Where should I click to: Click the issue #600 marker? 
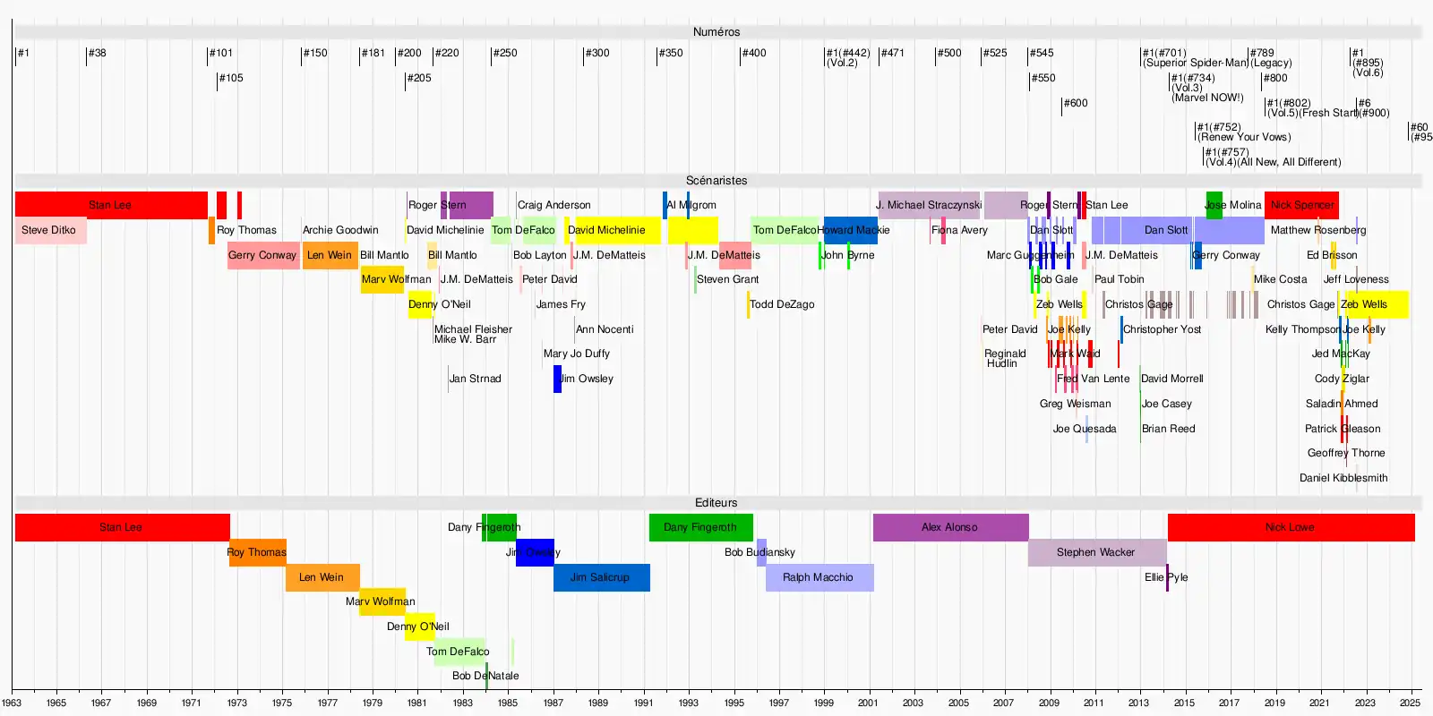[x=1075, y=103]
